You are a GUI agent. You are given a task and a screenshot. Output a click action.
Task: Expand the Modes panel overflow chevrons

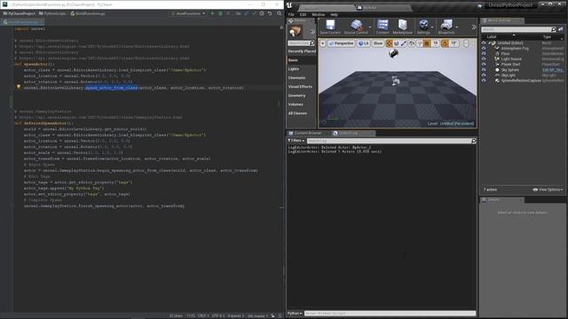point(312,32)
